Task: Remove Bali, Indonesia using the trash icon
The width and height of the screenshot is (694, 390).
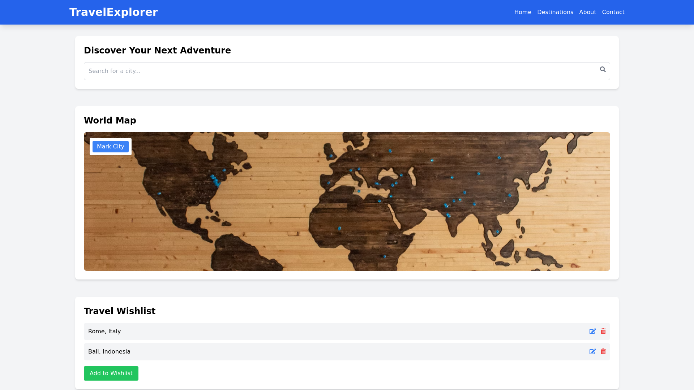Action: click(603, 352)
